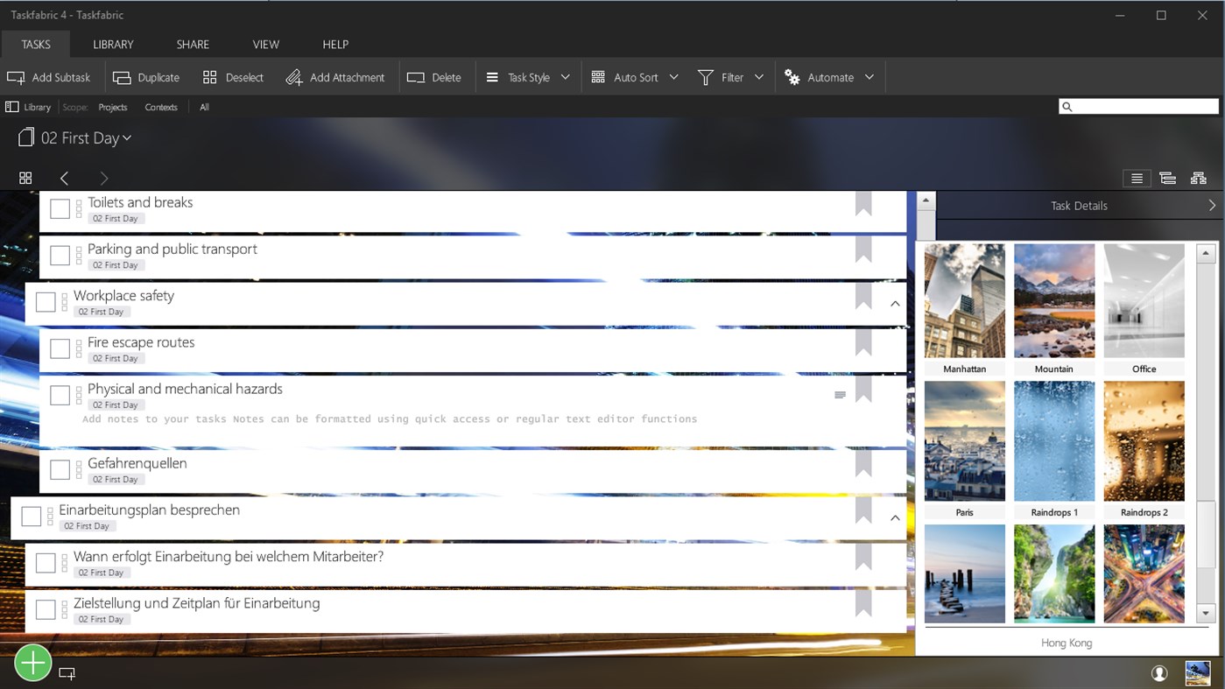Open the SHARE menu
The height and width of the screenshot is (689, 1225).
coord(192,44)
